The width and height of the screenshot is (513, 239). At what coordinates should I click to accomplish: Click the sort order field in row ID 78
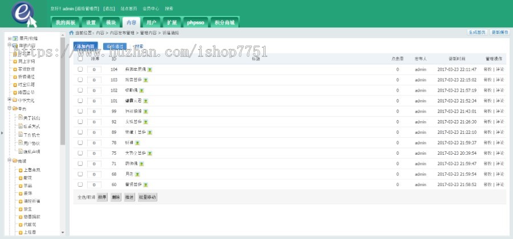(x=94, y=143)
